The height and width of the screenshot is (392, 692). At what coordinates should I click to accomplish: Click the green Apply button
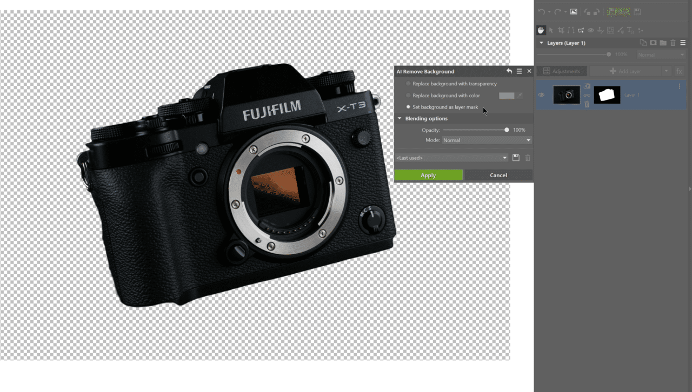(428, 175)
